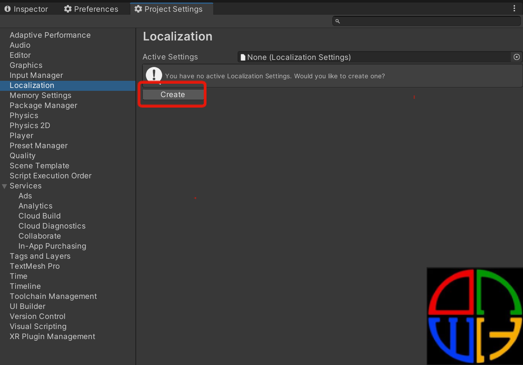Open Script Execution Order settings
This screenshot has height=365, width=523.
pyautogui.click(x=51, y=176)
